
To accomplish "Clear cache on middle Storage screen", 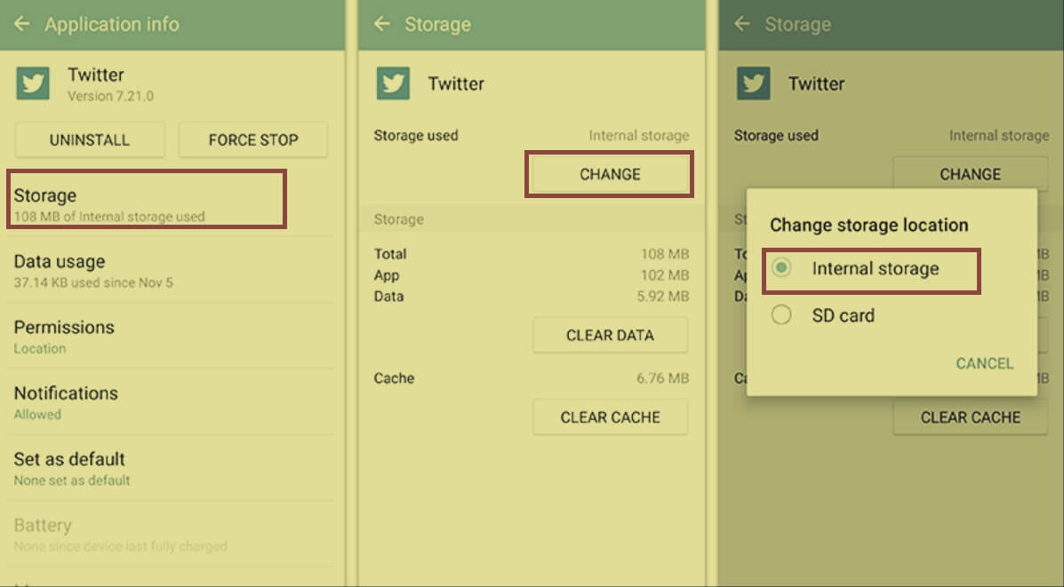I will pos(610,416).
